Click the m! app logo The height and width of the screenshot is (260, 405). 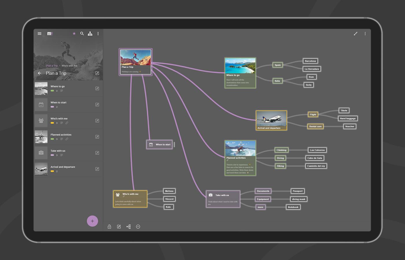[x=50, y=34]
